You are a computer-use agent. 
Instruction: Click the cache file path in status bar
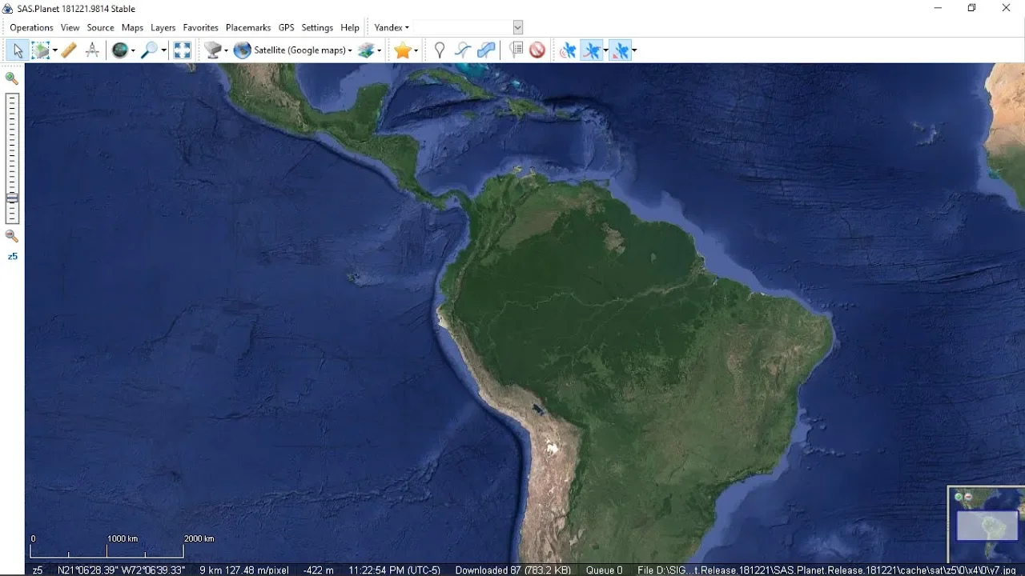coord(827,570)
